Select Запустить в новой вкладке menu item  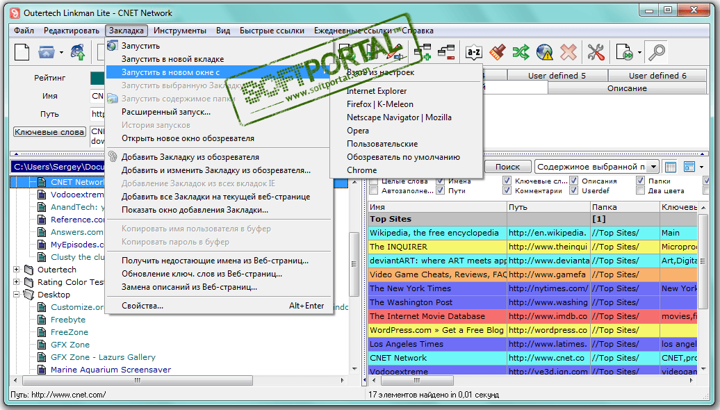172,59
